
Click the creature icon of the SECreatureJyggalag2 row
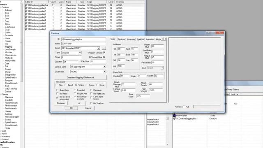(26, 26)
